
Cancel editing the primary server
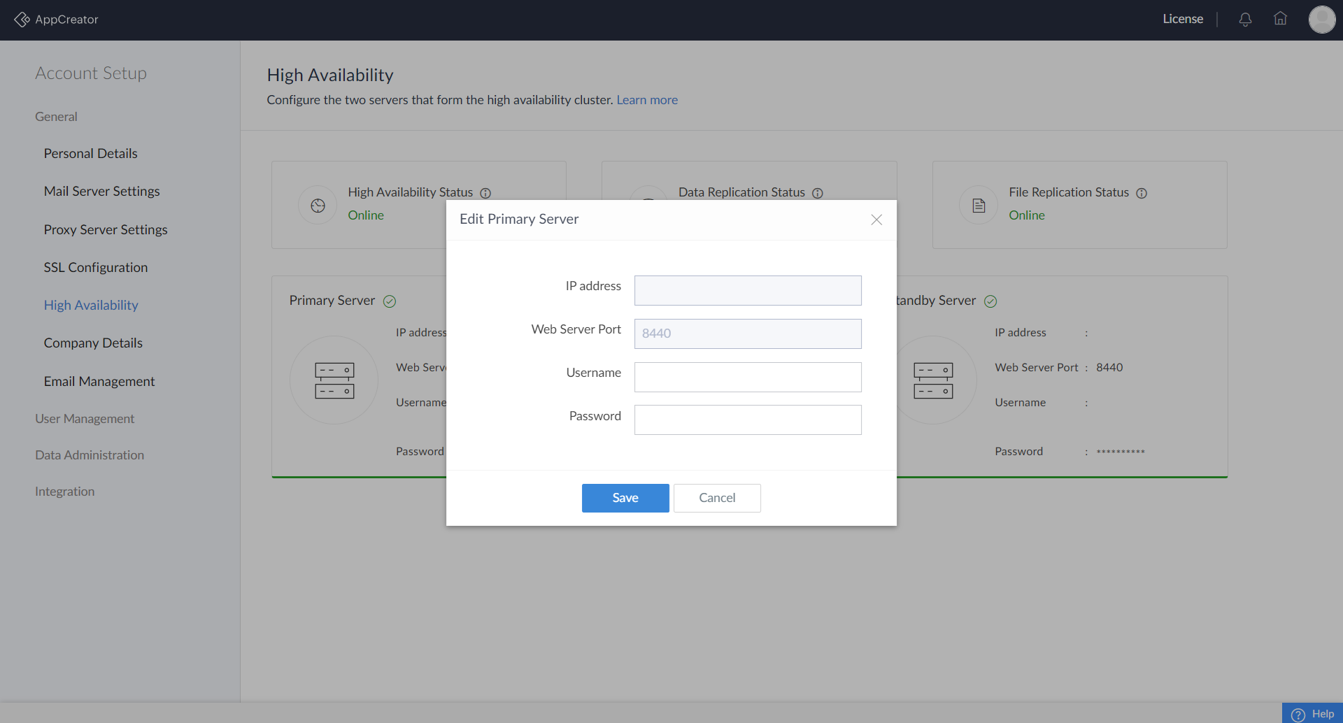coord(717,498)
